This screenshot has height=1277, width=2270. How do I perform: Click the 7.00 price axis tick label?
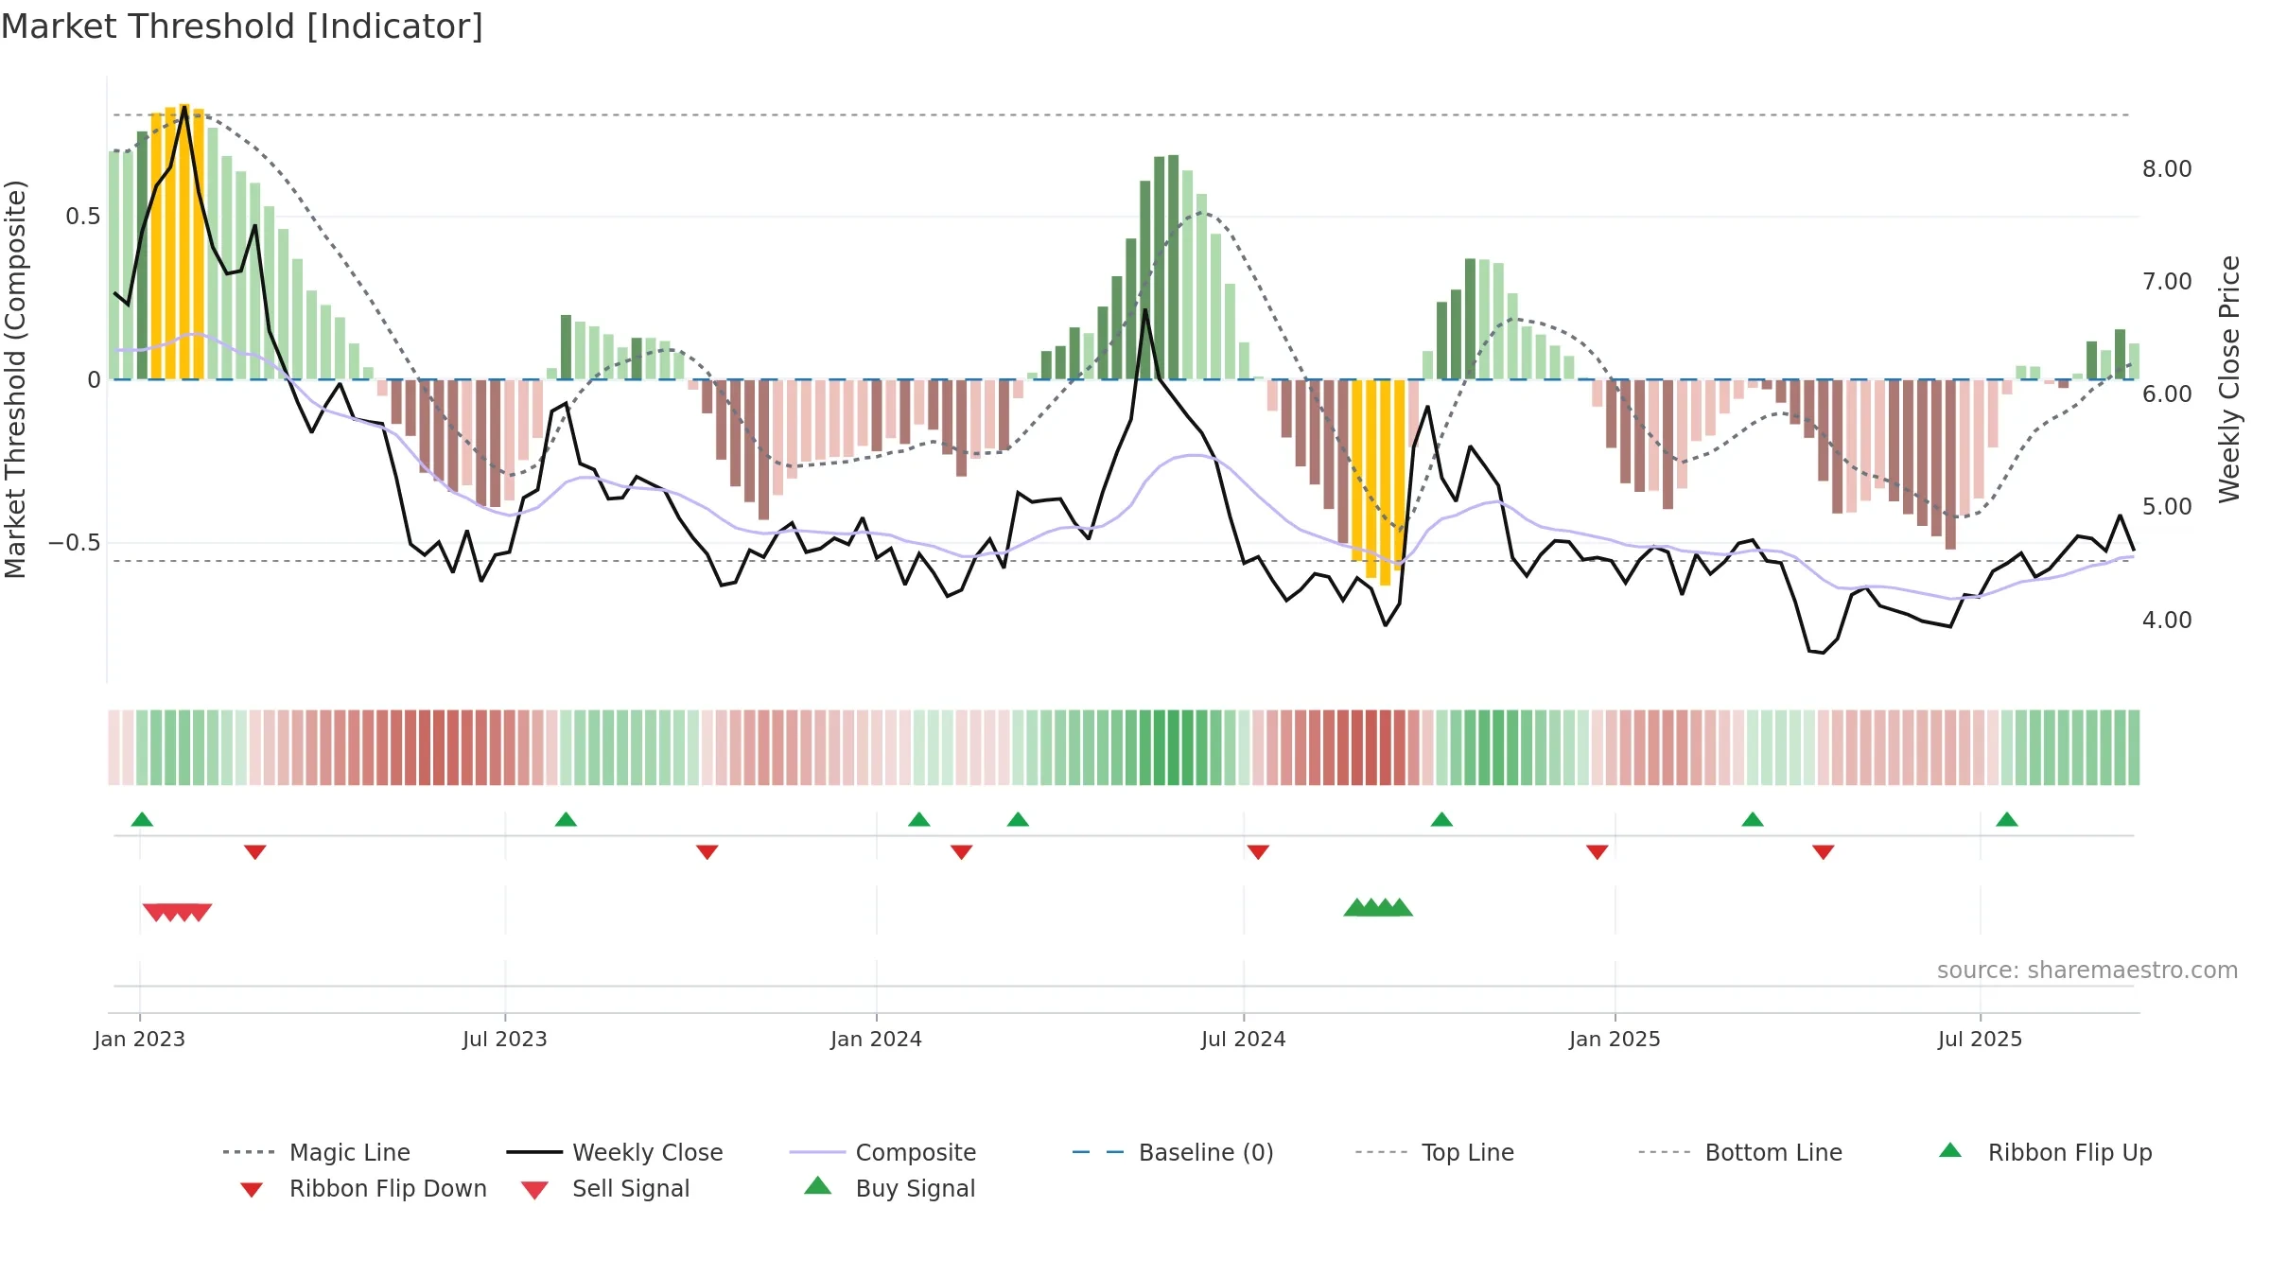coord(2167,282)
